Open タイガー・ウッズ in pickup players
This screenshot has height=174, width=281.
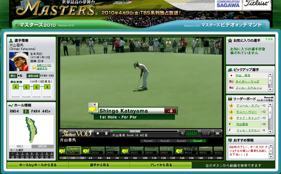pyautogui.click(x=247, y=82)
